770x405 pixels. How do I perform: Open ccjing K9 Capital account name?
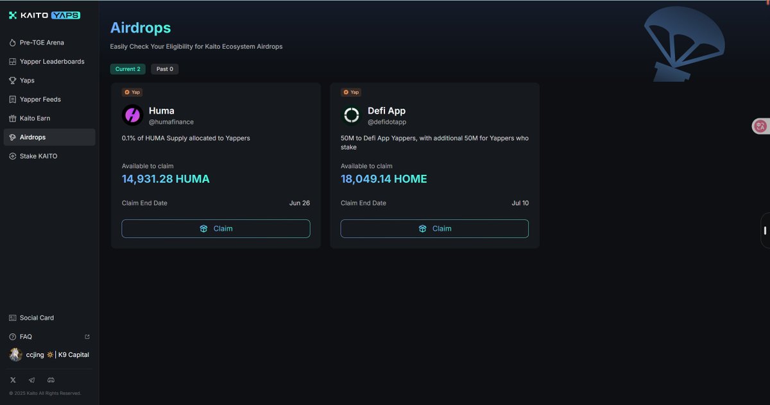58,355
